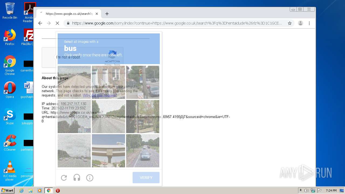Viewport: 345px width, 194px height.
Task: Stop page loading with X button
Action: point(57,23)
